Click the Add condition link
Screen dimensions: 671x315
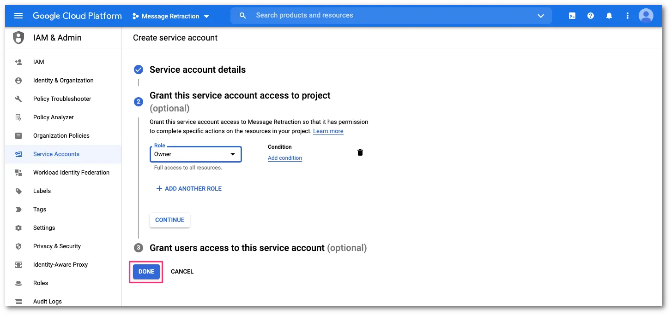(x=284, y=158)
